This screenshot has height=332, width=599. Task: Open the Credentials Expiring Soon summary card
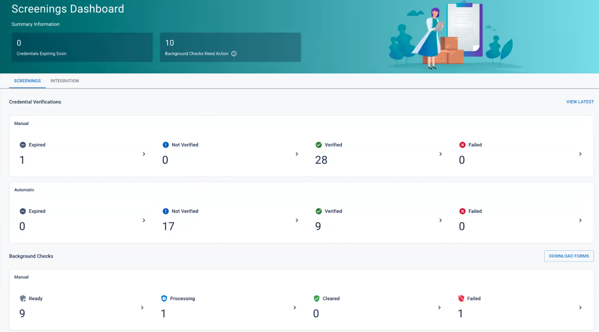81,47
